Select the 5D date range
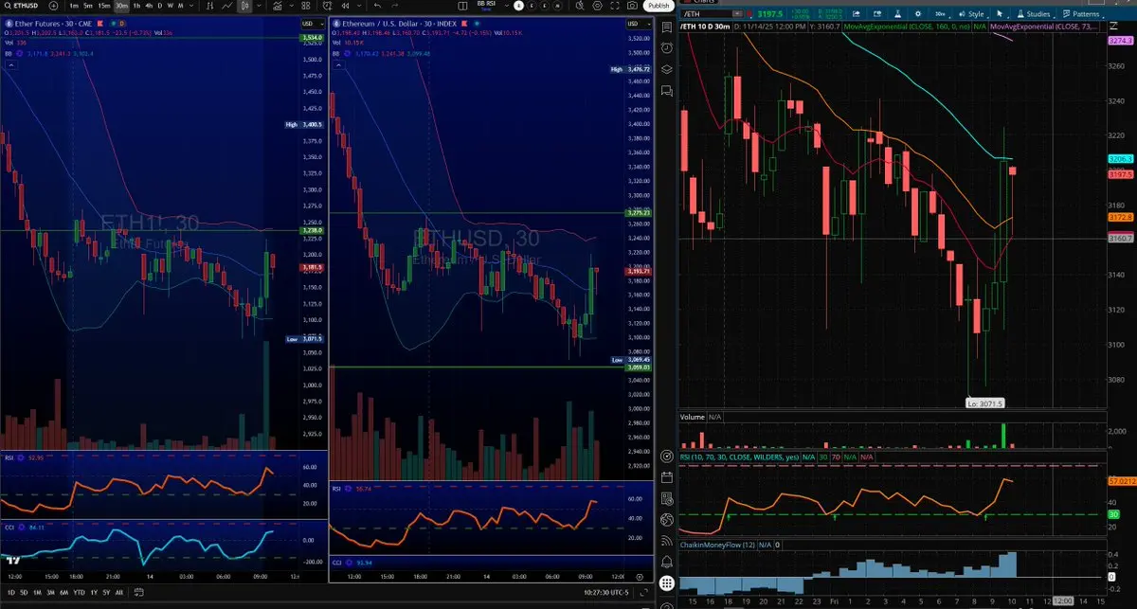Screen dimensions: 1137x609 coord(24,592)
